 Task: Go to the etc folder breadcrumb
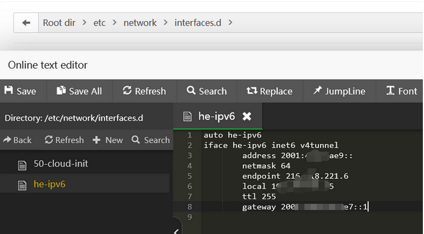pyautogui.click(x=99, y=23)
